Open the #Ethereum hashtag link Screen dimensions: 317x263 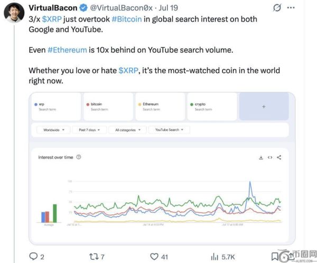tap(67, 50)
